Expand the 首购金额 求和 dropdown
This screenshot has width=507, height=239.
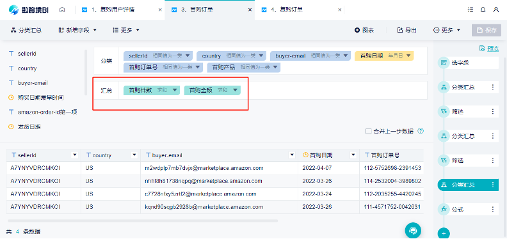tap(236, 90)
